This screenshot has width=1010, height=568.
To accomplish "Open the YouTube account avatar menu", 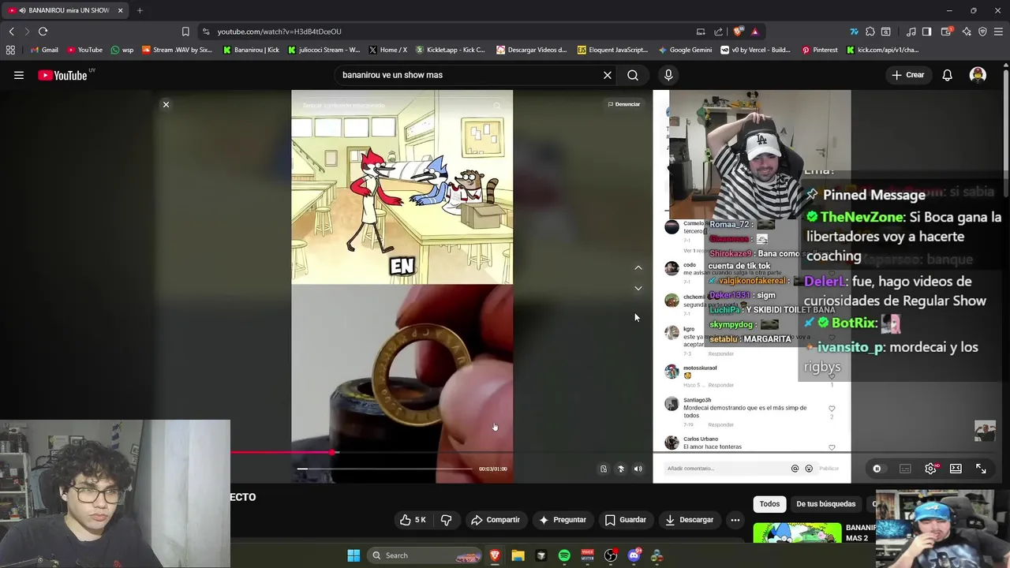I will click(x=978, y=75).
